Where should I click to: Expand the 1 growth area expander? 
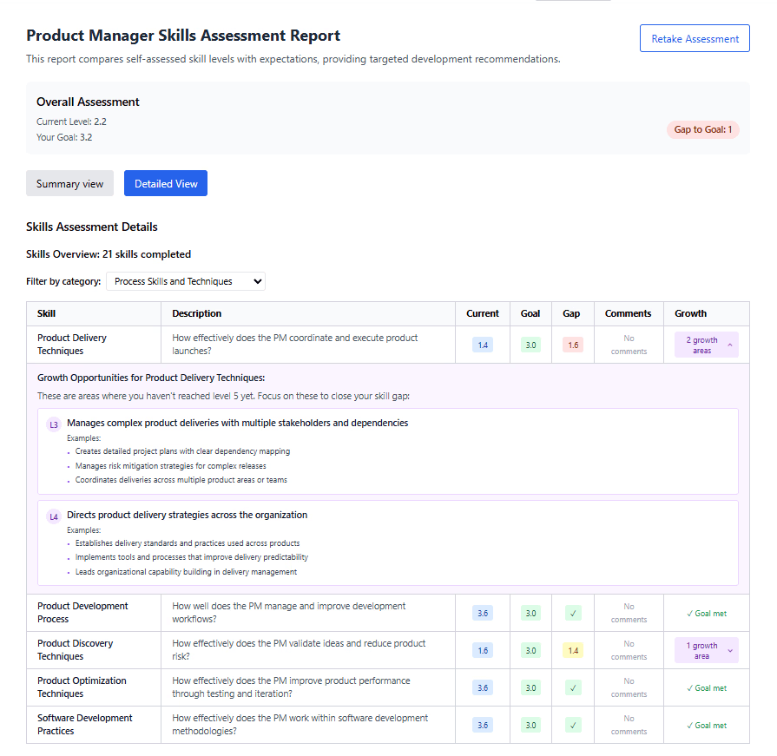click(x=706, y=650)
